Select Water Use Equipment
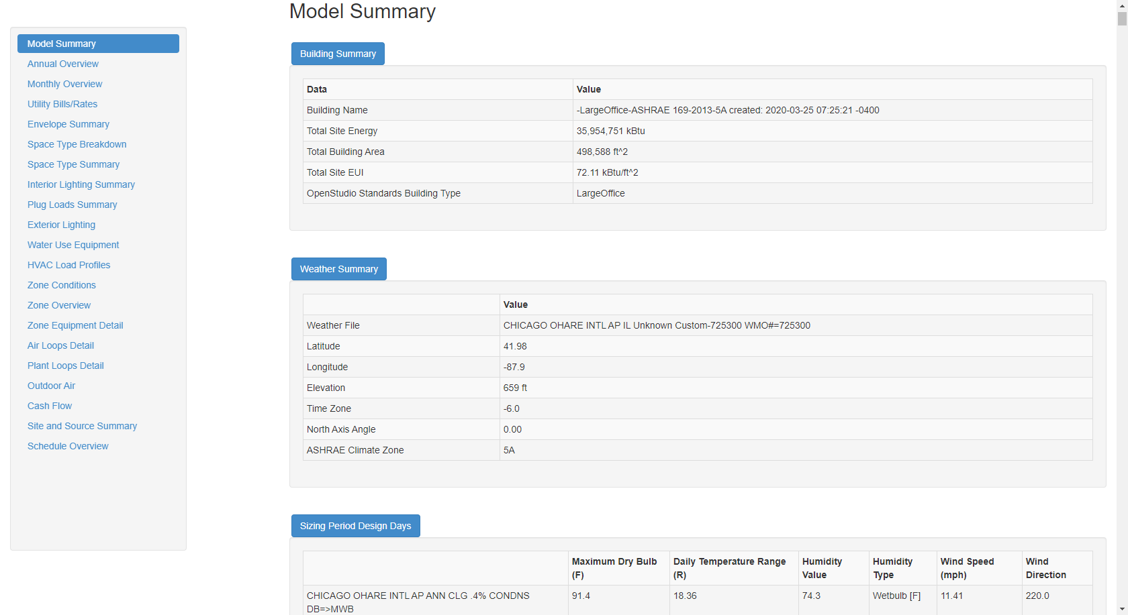The height and width of the screenshot is (615, 1128). point(73,245)
